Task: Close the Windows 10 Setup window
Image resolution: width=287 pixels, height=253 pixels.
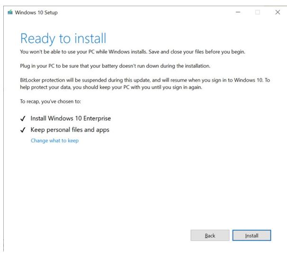Action: point(278,12)
